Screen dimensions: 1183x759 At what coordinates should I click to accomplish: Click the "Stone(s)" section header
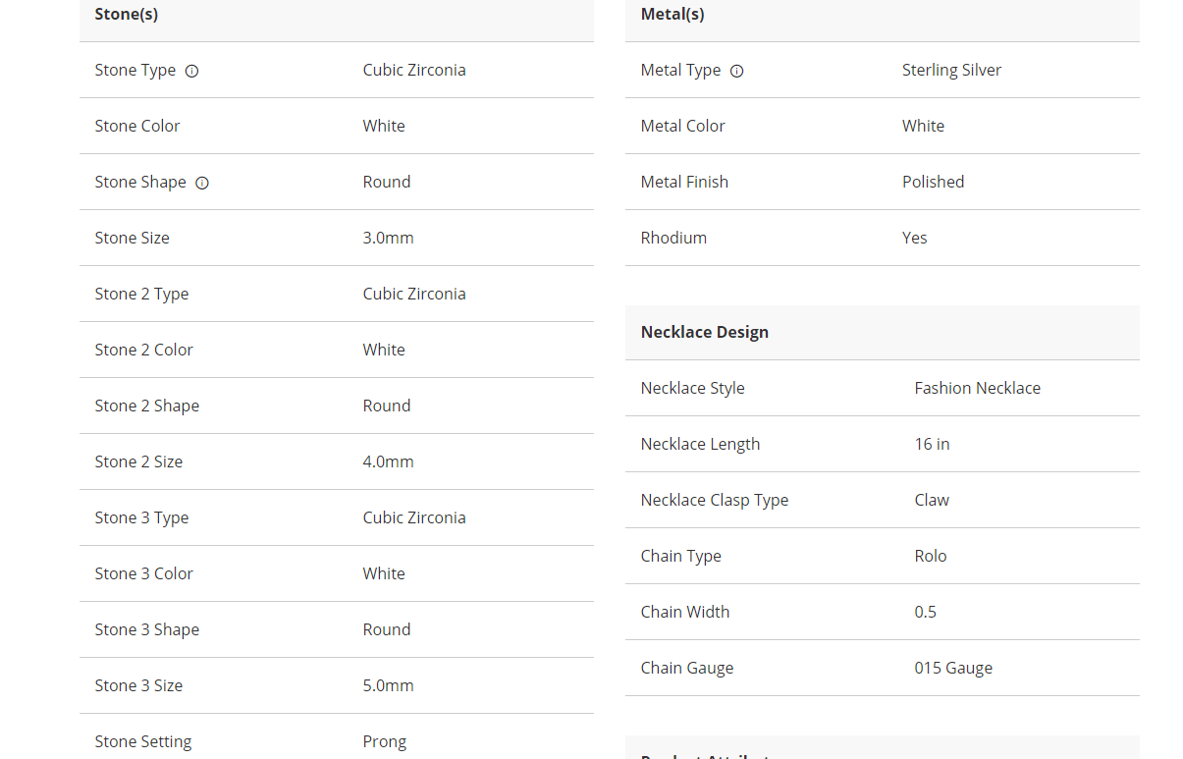click(127, 15)
